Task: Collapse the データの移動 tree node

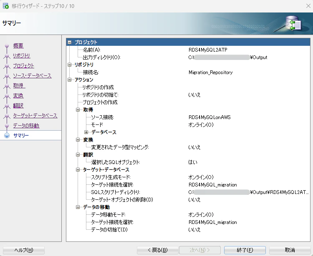Action: (78, 207)
